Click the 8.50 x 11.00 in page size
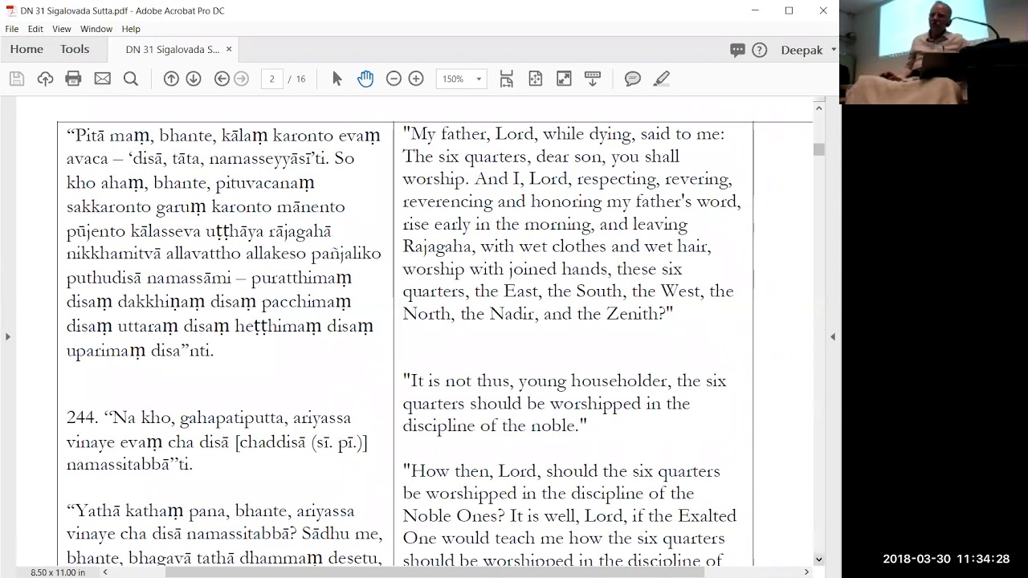This screenshot has height=578, width=1028. 58,572
